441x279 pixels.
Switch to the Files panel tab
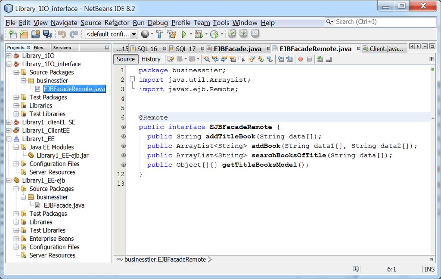(38, 48)
